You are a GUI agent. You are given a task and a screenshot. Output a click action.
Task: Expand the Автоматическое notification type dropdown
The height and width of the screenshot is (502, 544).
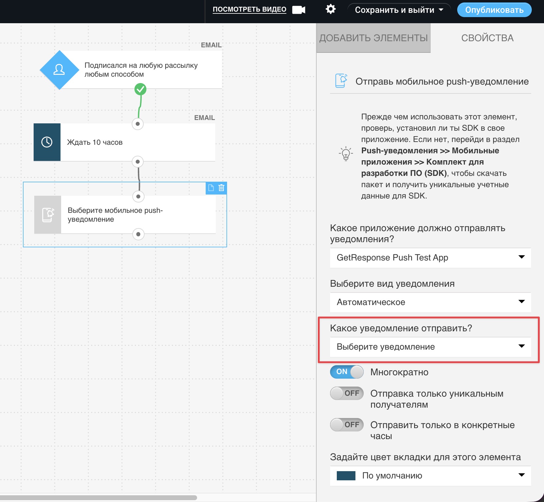coord(430,302)
